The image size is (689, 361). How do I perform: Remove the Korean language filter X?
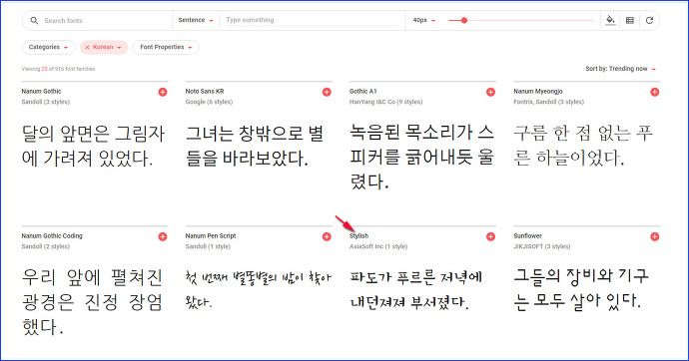tap(87, 47)
